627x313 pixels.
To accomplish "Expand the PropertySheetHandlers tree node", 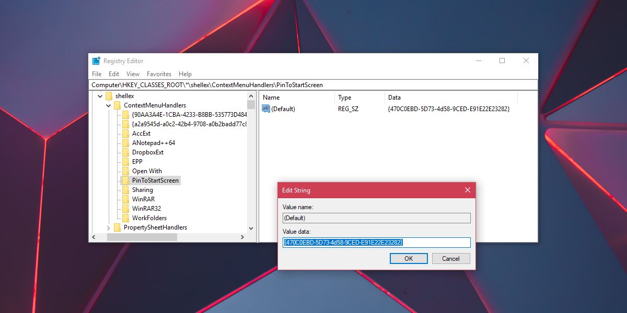I will [108, 227].
